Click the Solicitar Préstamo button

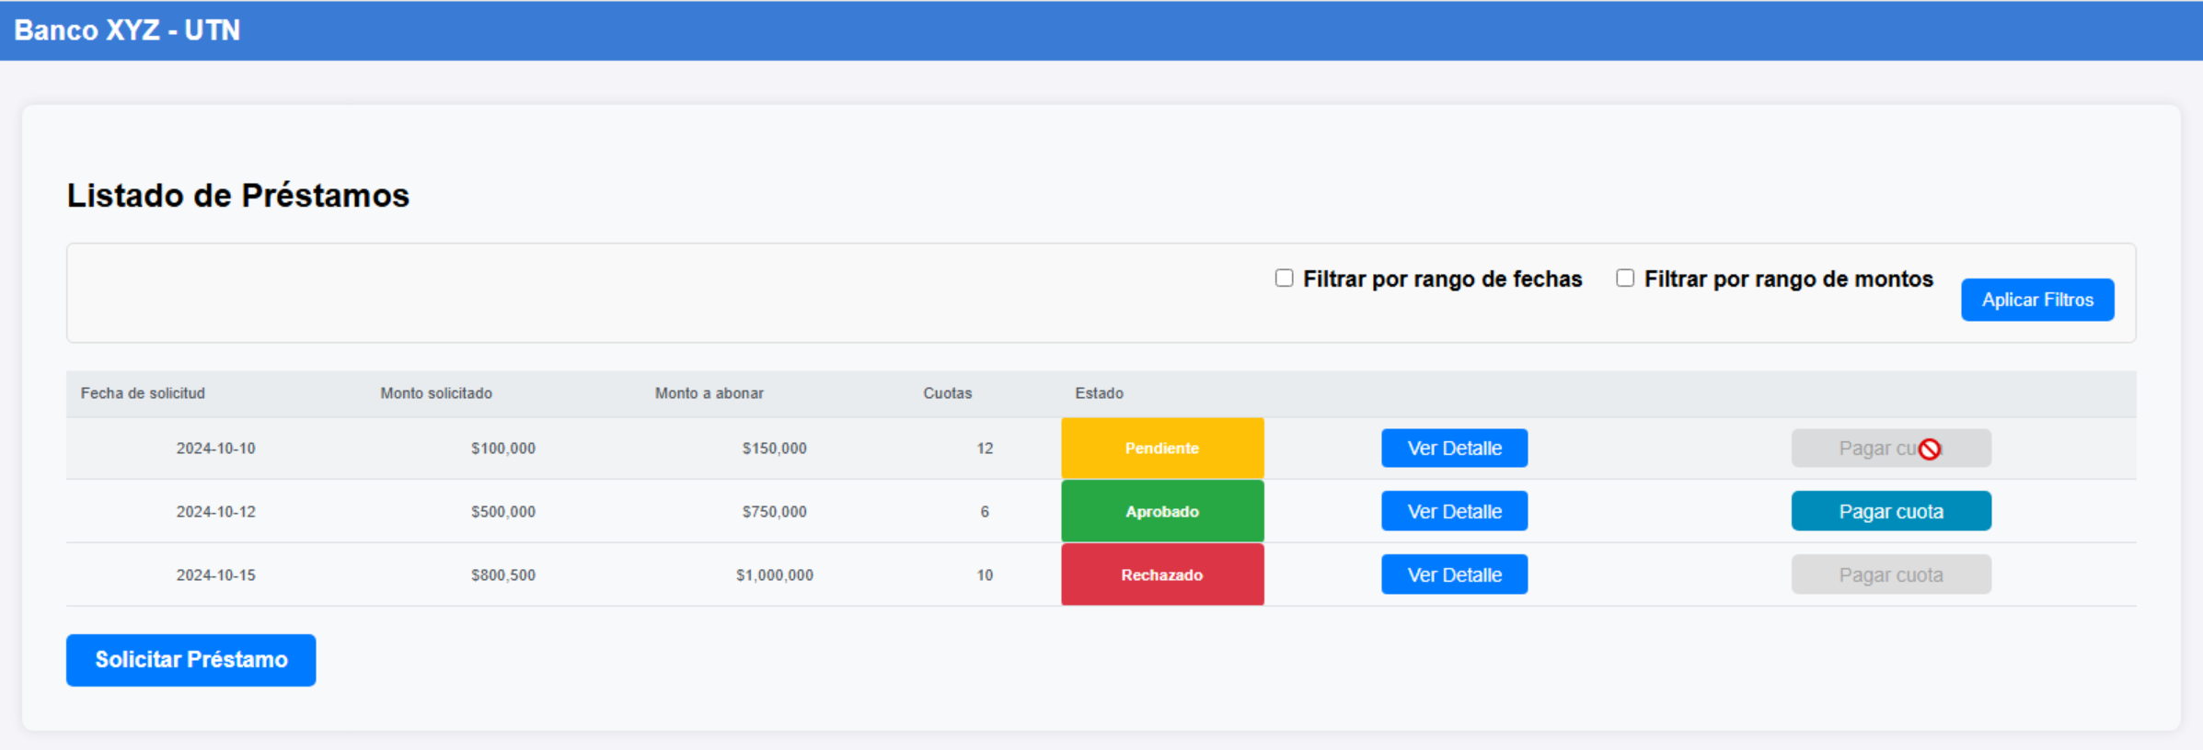tap(191, 660)
